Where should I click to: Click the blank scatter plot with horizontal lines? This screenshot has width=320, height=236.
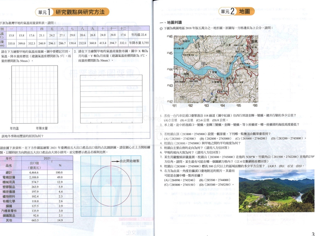click(x=111, y=99)
